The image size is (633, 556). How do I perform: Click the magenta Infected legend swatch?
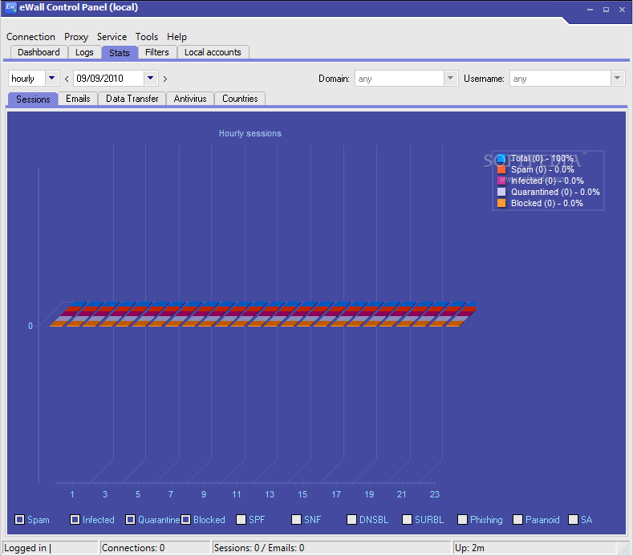click(x=501, y=181)
